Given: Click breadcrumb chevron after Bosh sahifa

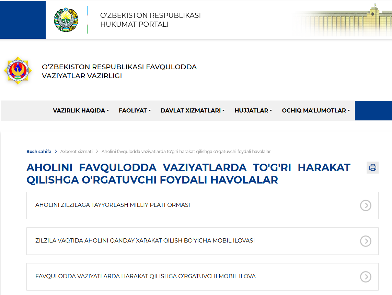Looking at the screenshot, I should [x=56, y=151].
